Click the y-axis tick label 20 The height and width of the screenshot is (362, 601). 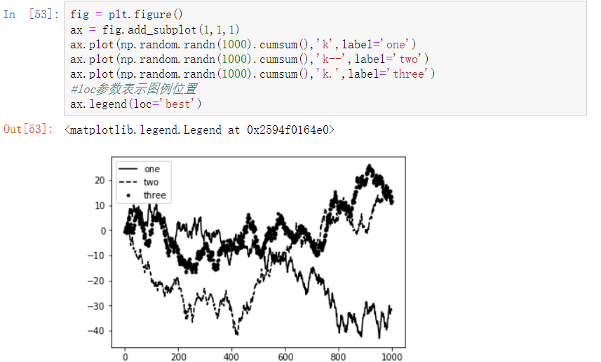(100, 180)
